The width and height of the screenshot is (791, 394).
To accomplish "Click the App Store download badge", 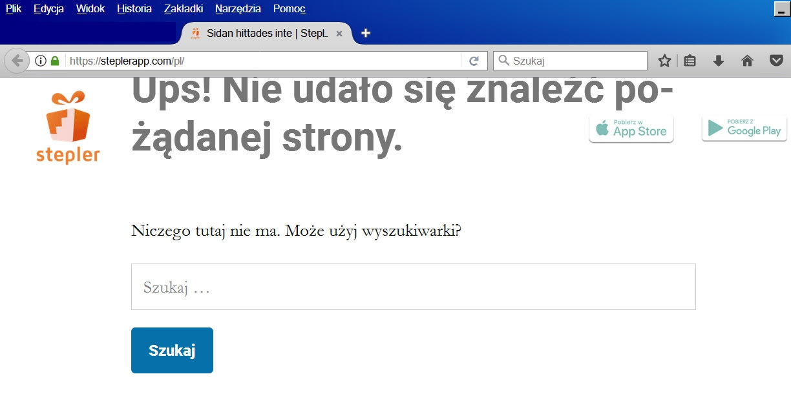I will tap(631, 129).
